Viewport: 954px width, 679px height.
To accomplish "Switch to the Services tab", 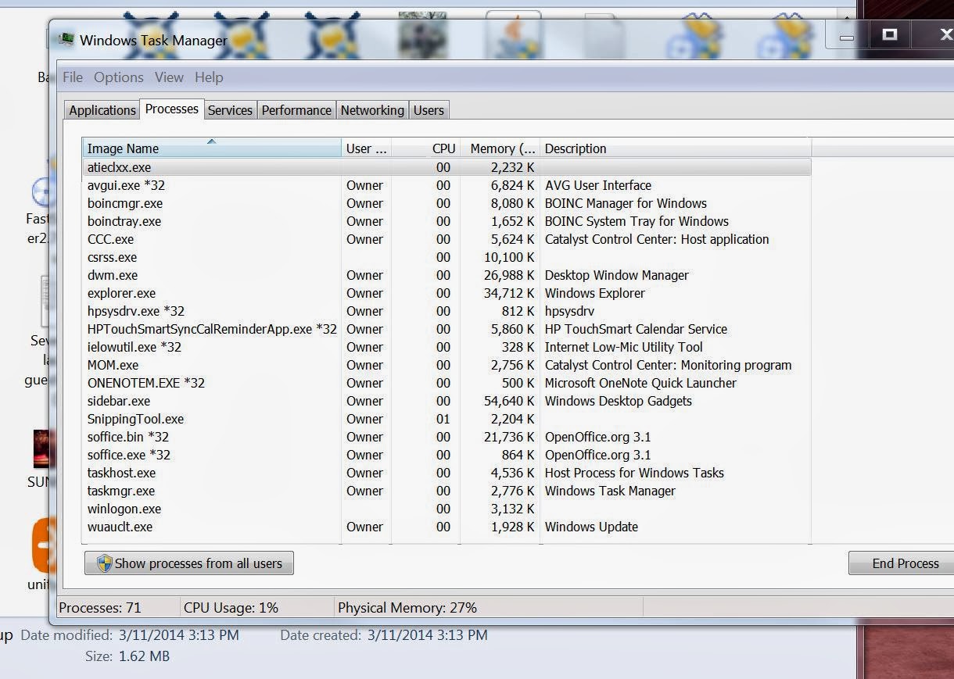I will [230, 110].
